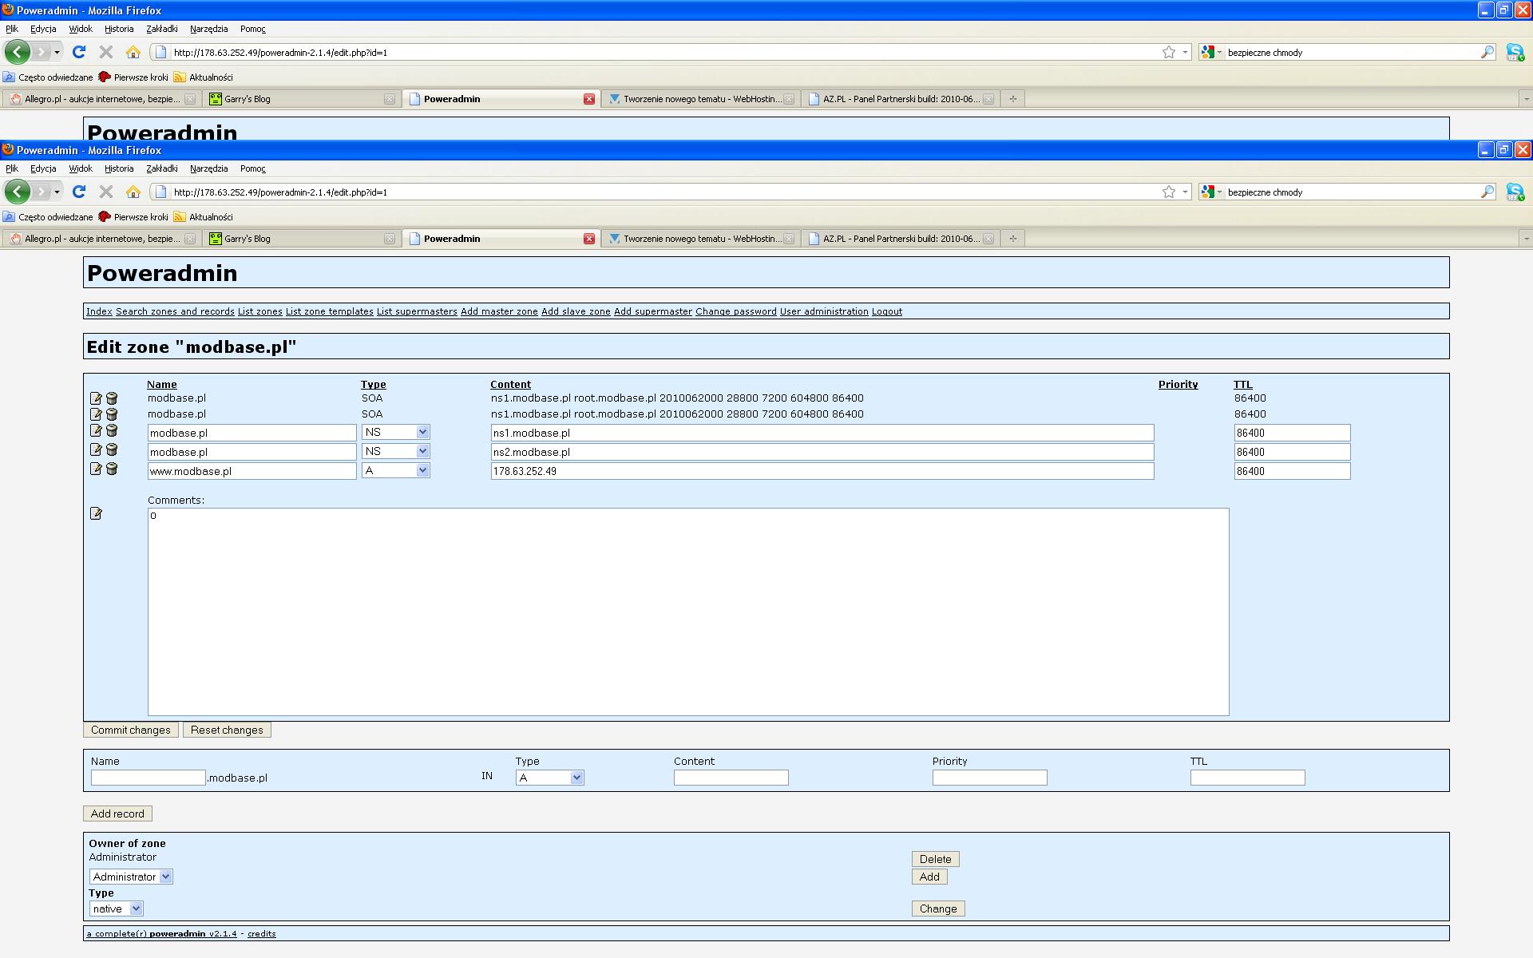Switch to Allegro.pl tab in front window
The width and height of the screenshot is (1533, 958).
(101, 239)
